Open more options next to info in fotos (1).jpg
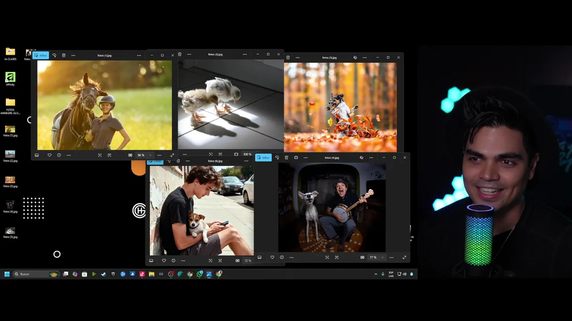 point(68,155)
